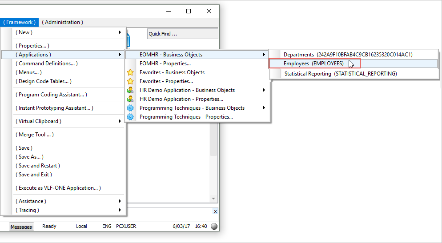
Task: Click the gear icon beside Programming Techniques - Properties
Action: coord(130,117)
